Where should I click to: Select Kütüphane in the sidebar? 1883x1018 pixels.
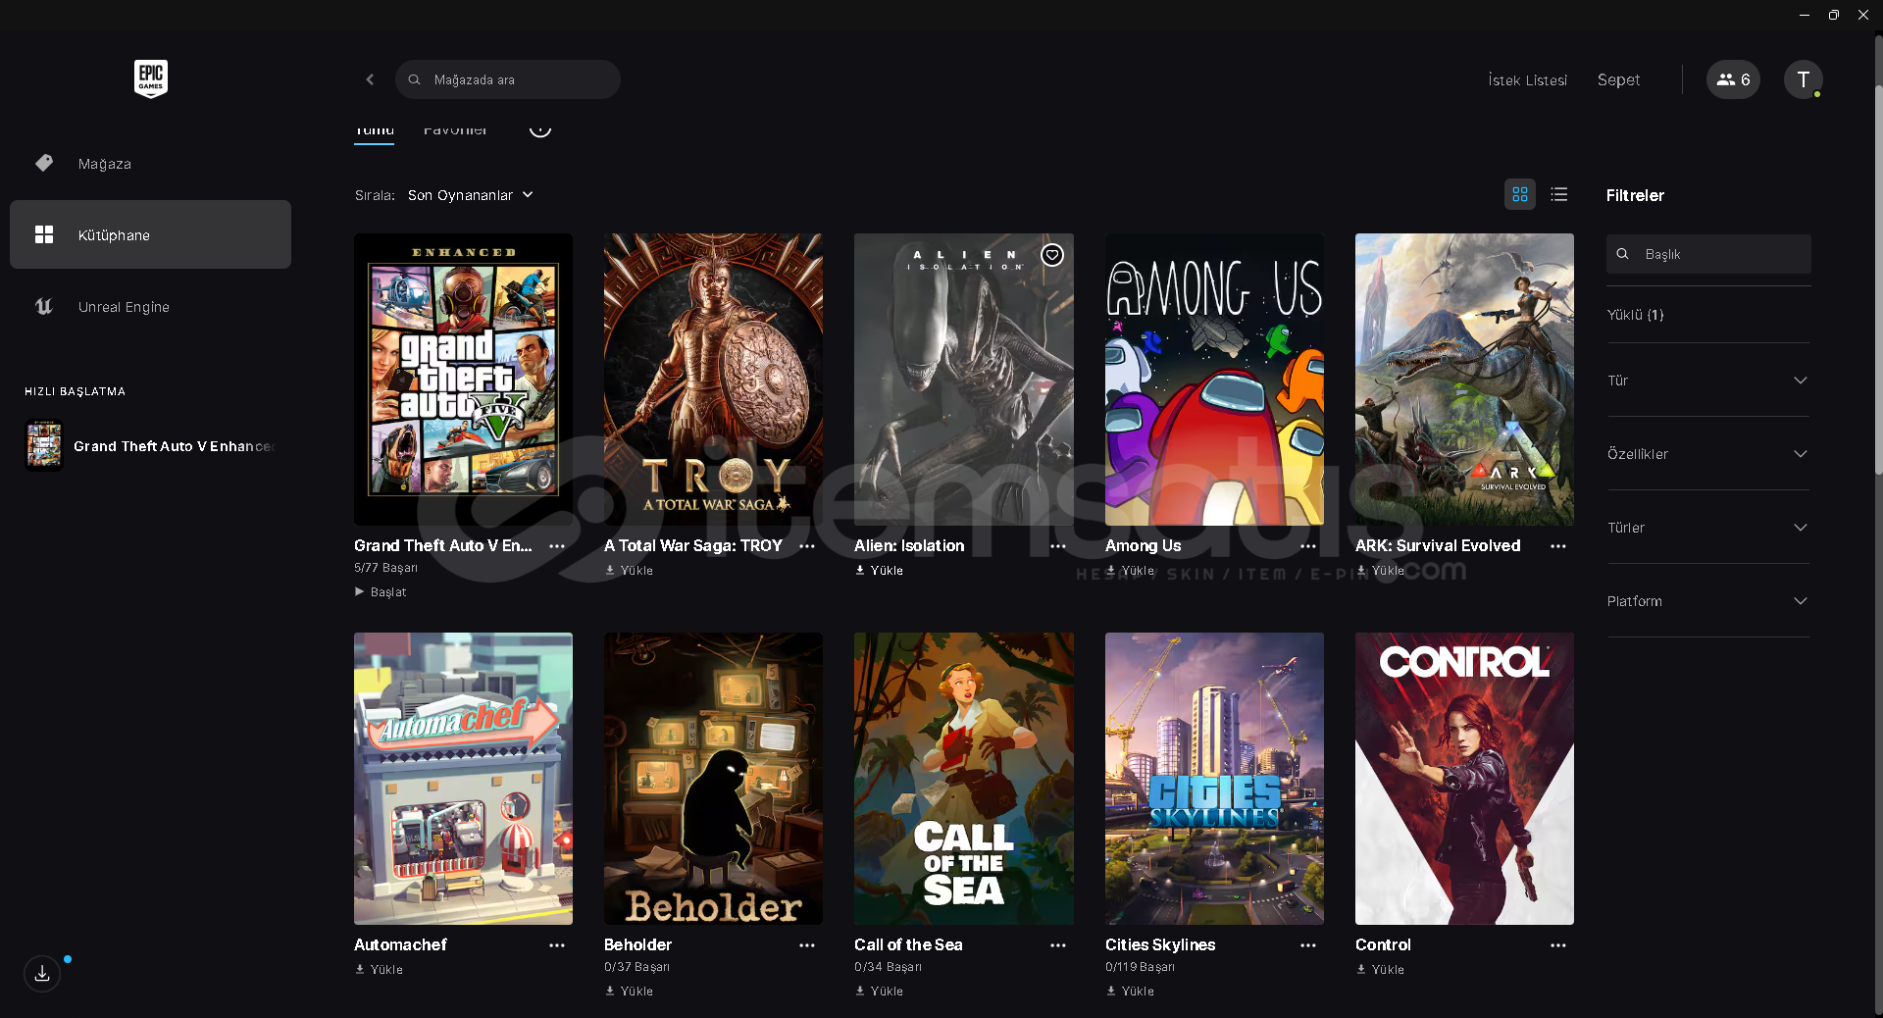tap(150, 235)
